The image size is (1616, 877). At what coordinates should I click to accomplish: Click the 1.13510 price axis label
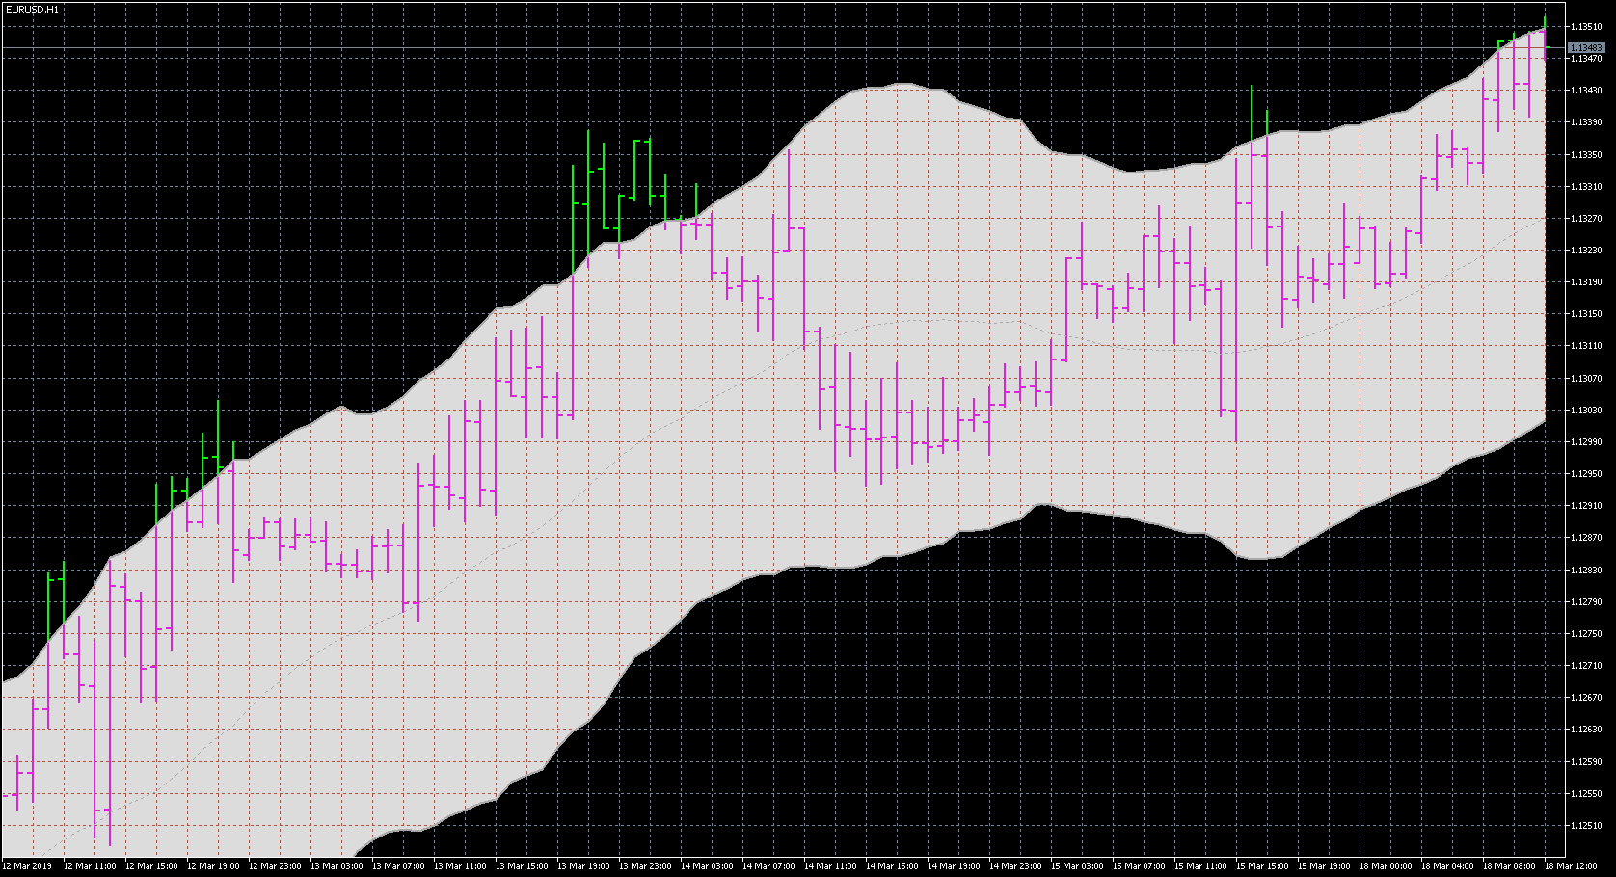click(1586, 27)
